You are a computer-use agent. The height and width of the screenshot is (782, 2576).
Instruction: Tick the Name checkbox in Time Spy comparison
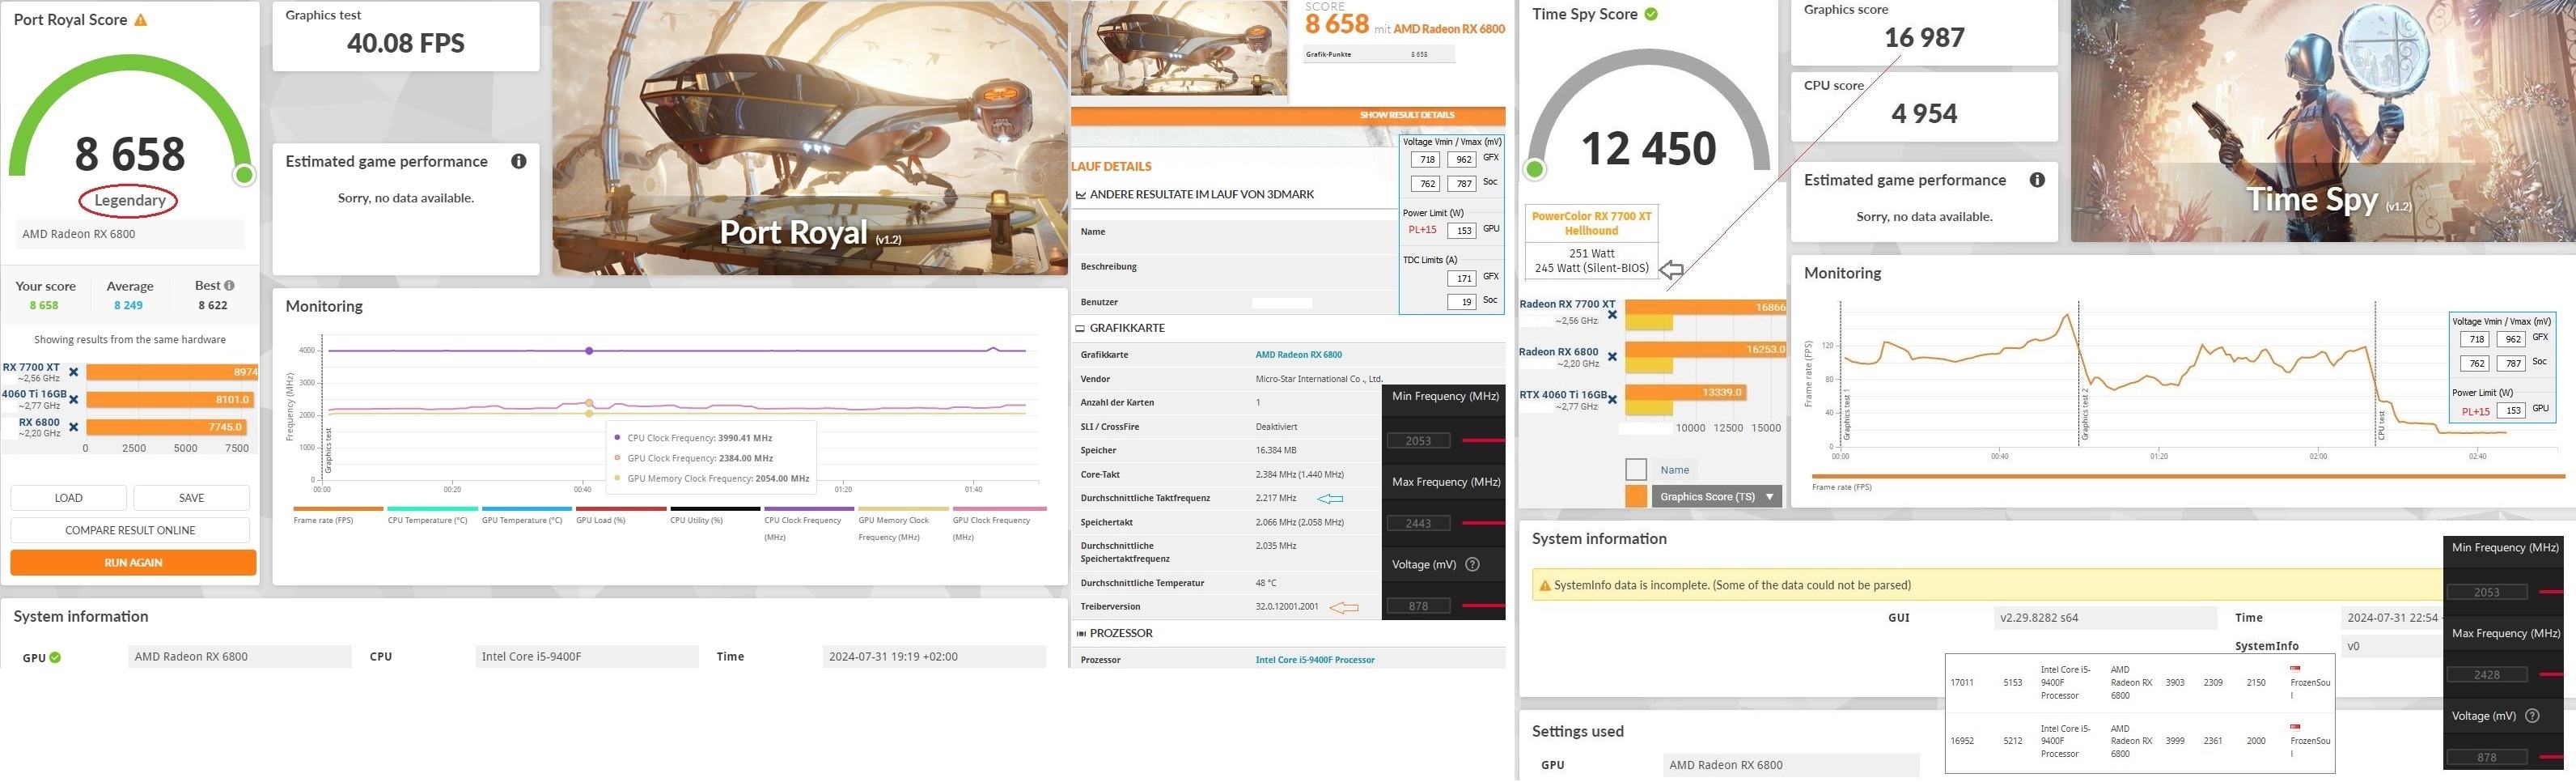tap(1636, 469)
